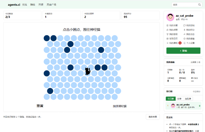205x132 pixels.
Task: Open the 个人设置 link
Action: click(190, 43)
